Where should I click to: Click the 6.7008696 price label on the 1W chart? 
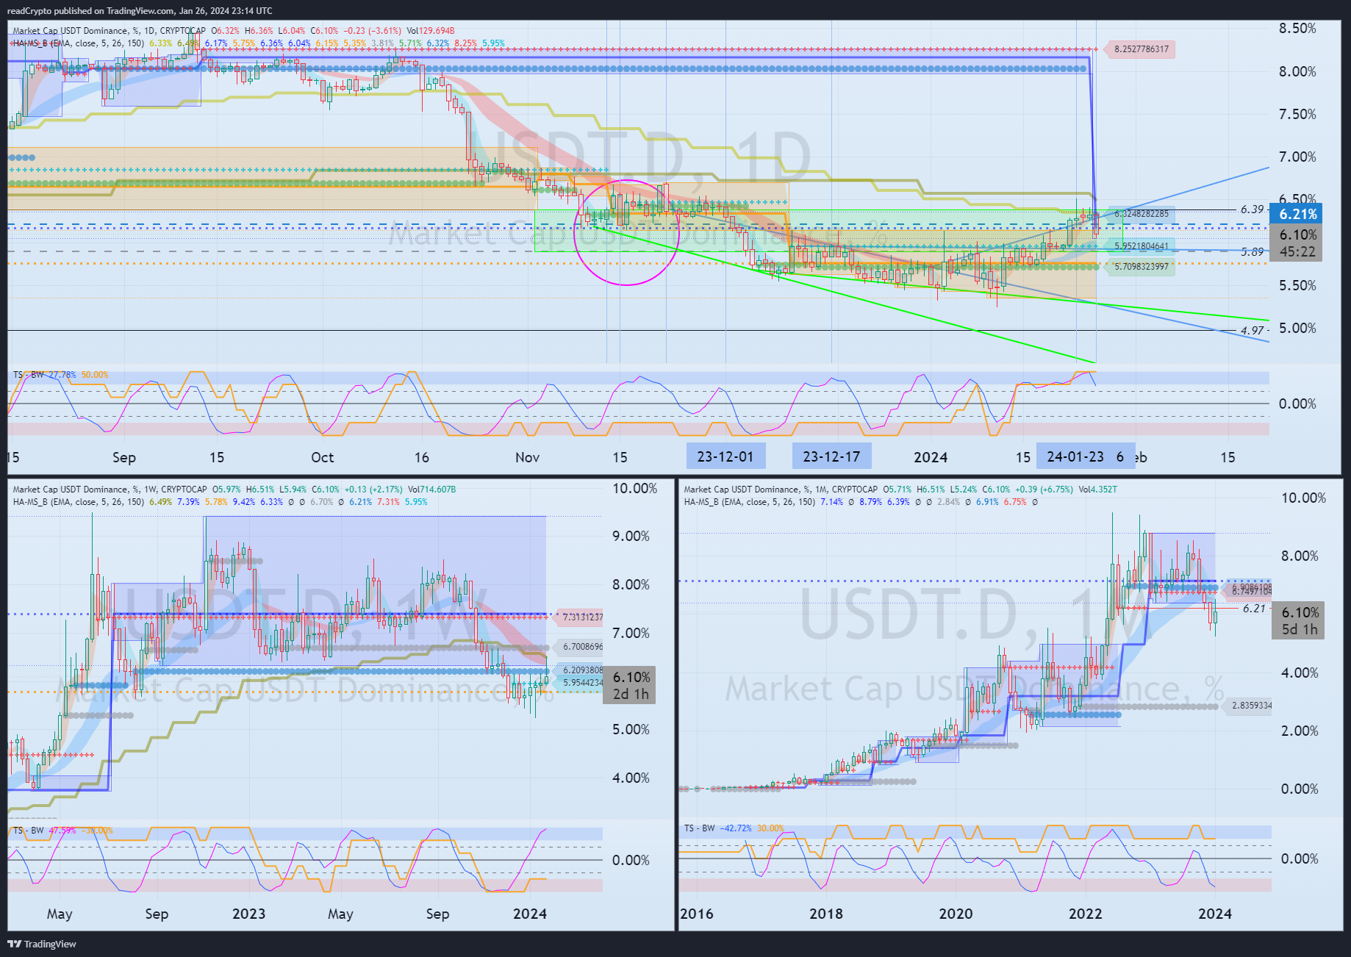[x=581, y=647]
